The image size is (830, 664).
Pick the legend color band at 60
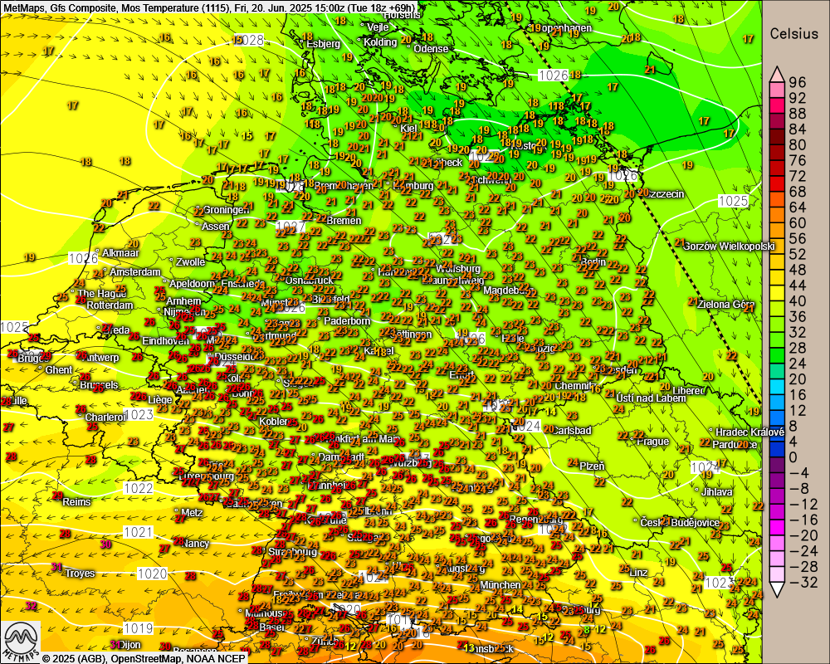point(776,222)
